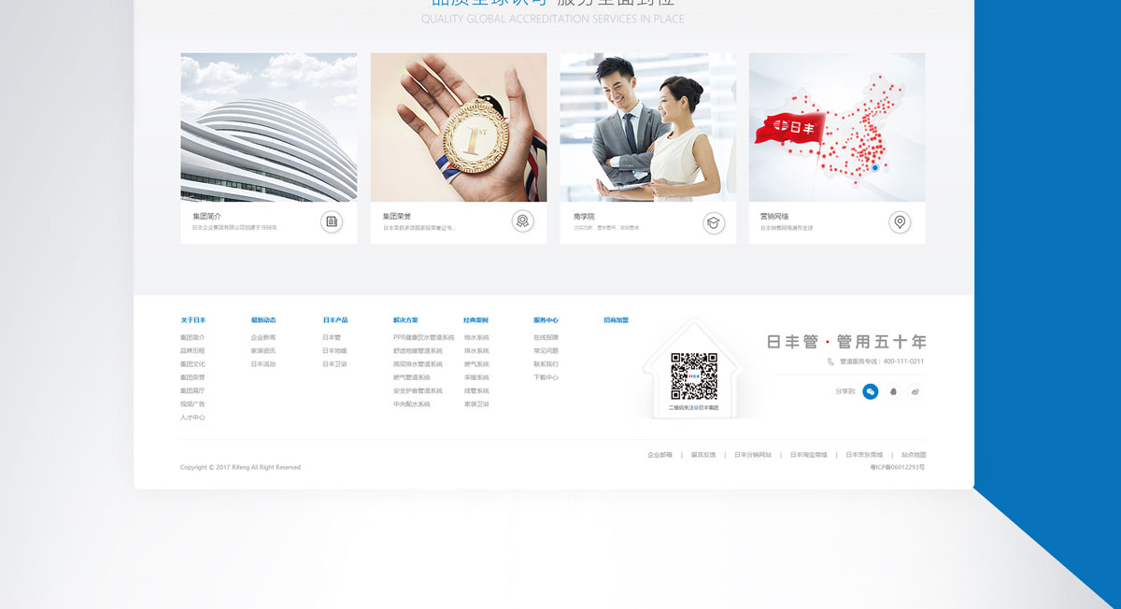
Task: Go to the 人才中心 footer link
Action: (x=192, y=418)
